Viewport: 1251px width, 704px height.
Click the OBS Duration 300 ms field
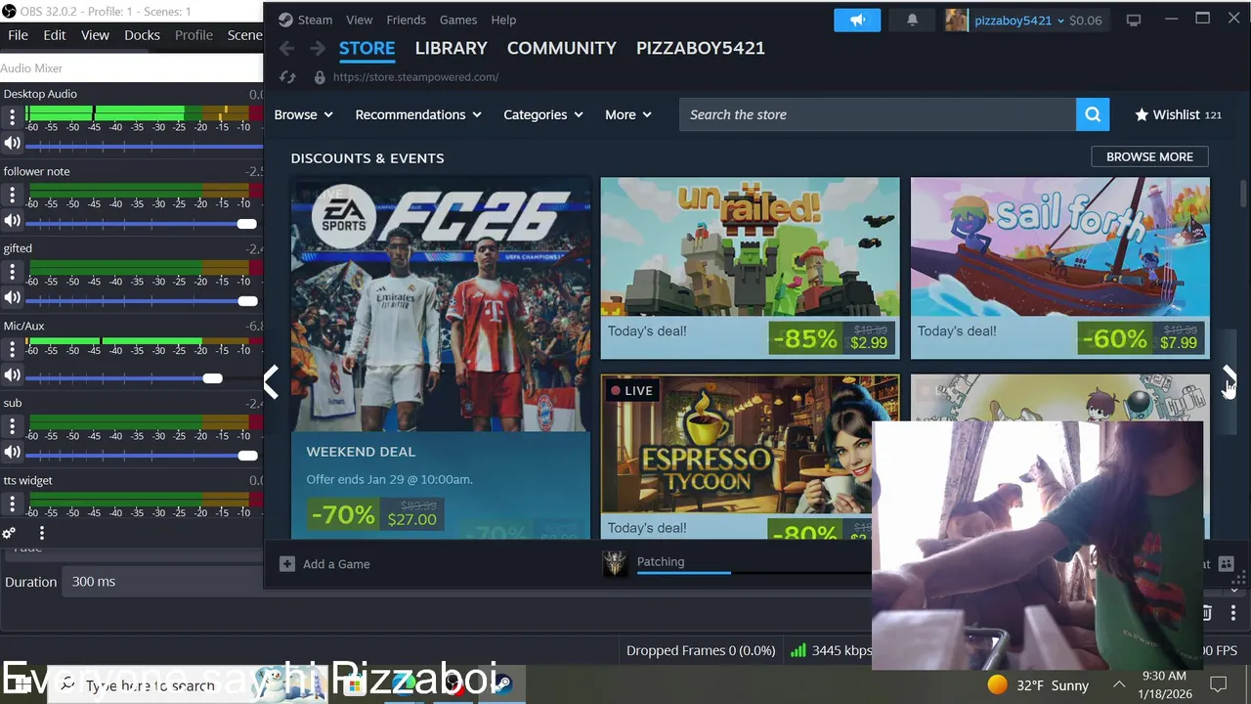[164, 581]
